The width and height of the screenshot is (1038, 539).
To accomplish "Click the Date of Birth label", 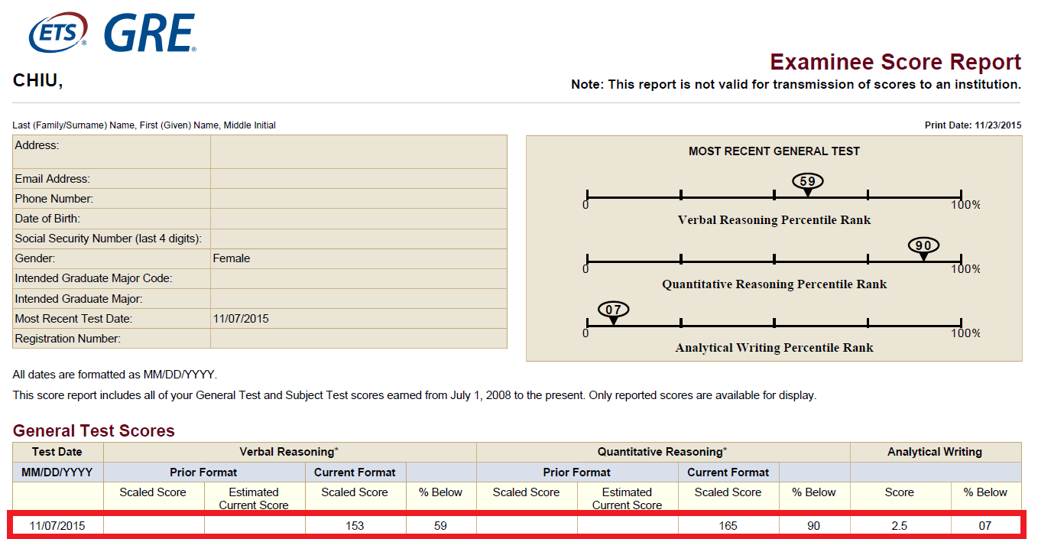I will [47, 219].
